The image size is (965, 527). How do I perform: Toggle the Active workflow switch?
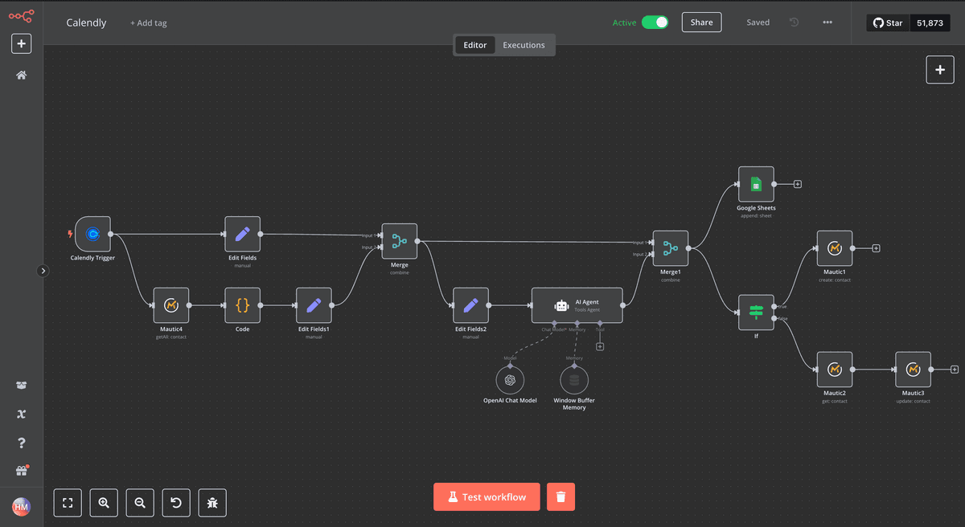tap(655, 22)
